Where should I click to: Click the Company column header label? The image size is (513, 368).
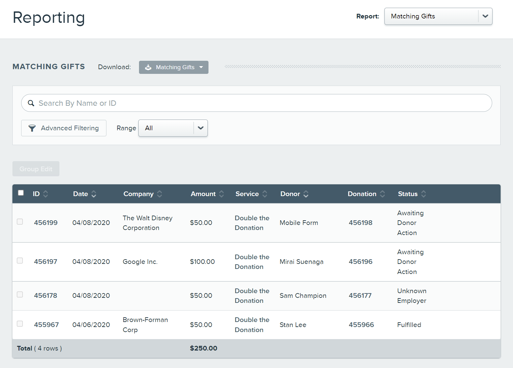click(138, 194)
